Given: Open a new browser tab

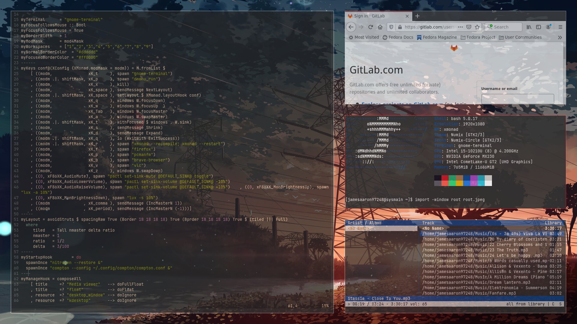Looking at the screenshot, I should pos(417,16).
